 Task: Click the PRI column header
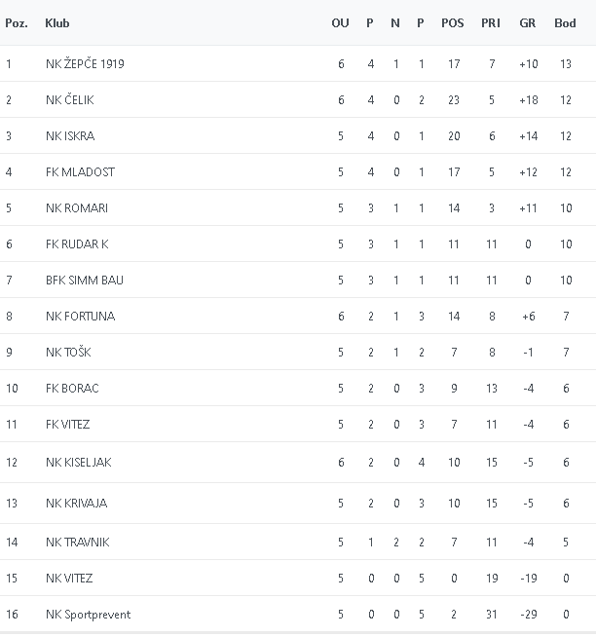[x=491, y=23]
